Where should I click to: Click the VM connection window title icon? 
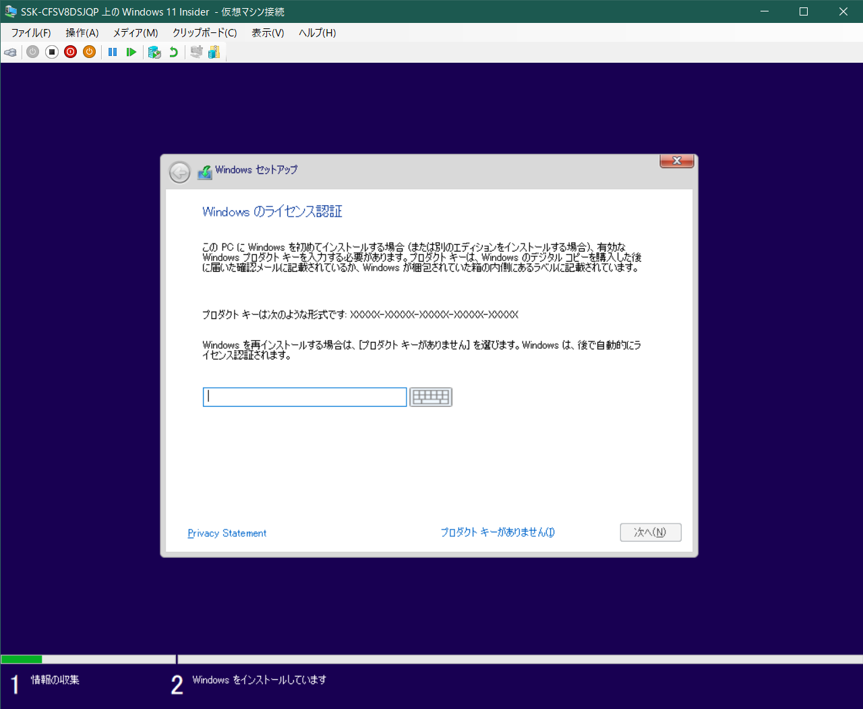[11, 11]
